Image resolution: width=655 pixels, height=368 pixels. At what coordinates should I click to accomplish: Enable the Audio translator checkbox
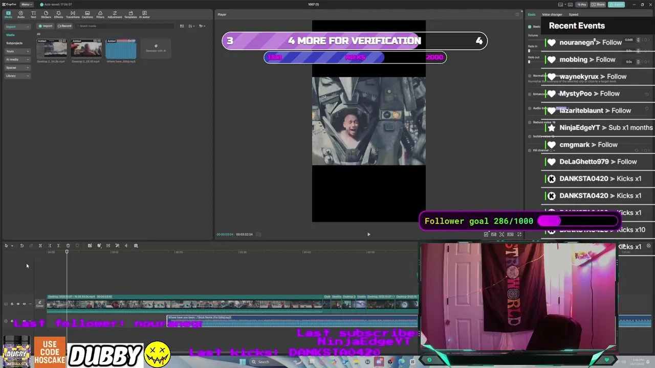pos(530,108)
